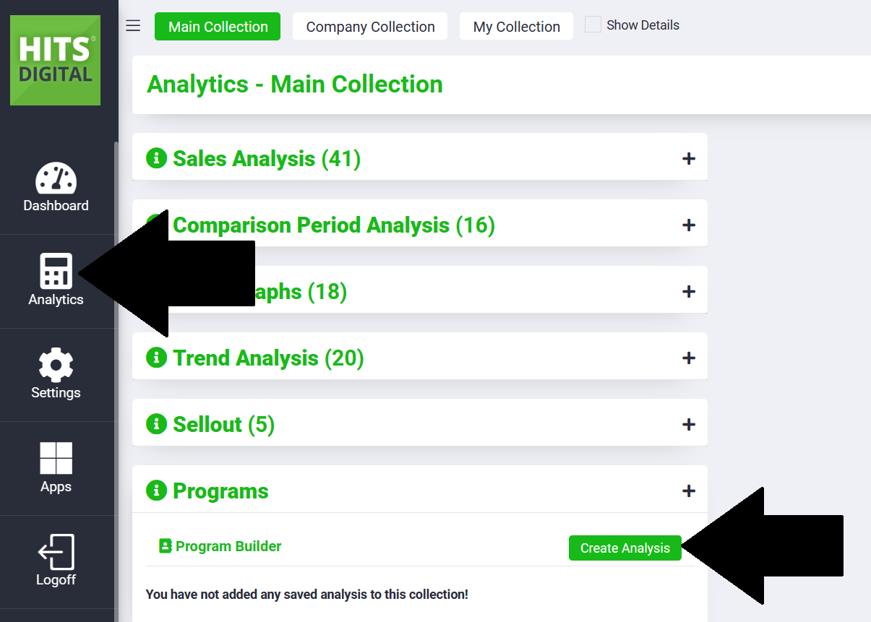The height and width of the screenshot is (622, 871).
Task: Open the Program Builder link
Action: (x=228, y=546)
